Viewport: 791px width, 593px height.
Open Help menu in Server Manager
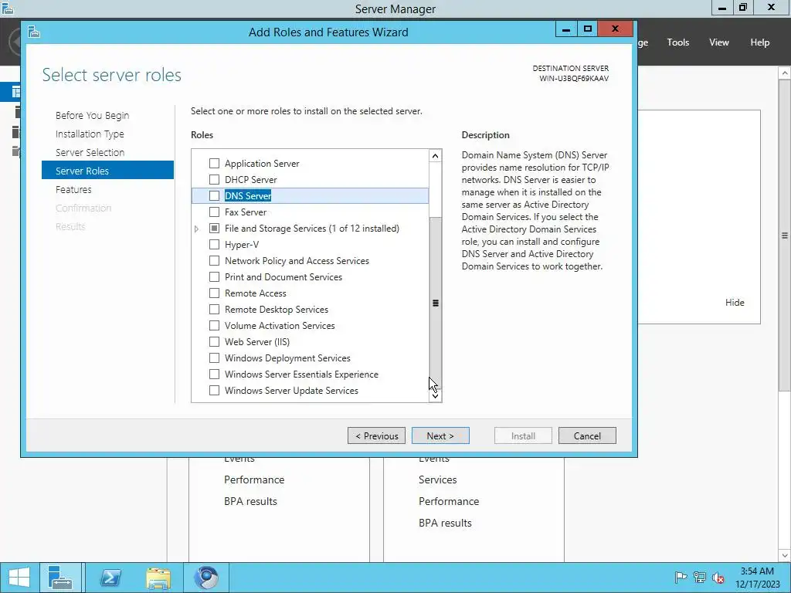coord(760,42)
